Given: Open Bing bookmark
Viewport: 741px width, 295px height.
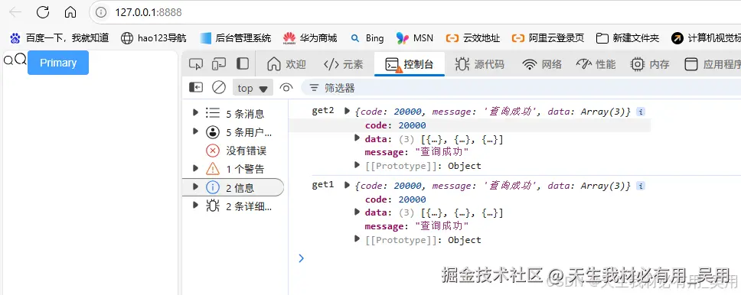Looking at the screenshot, I should pyautogui.click(x=367, y=38).
